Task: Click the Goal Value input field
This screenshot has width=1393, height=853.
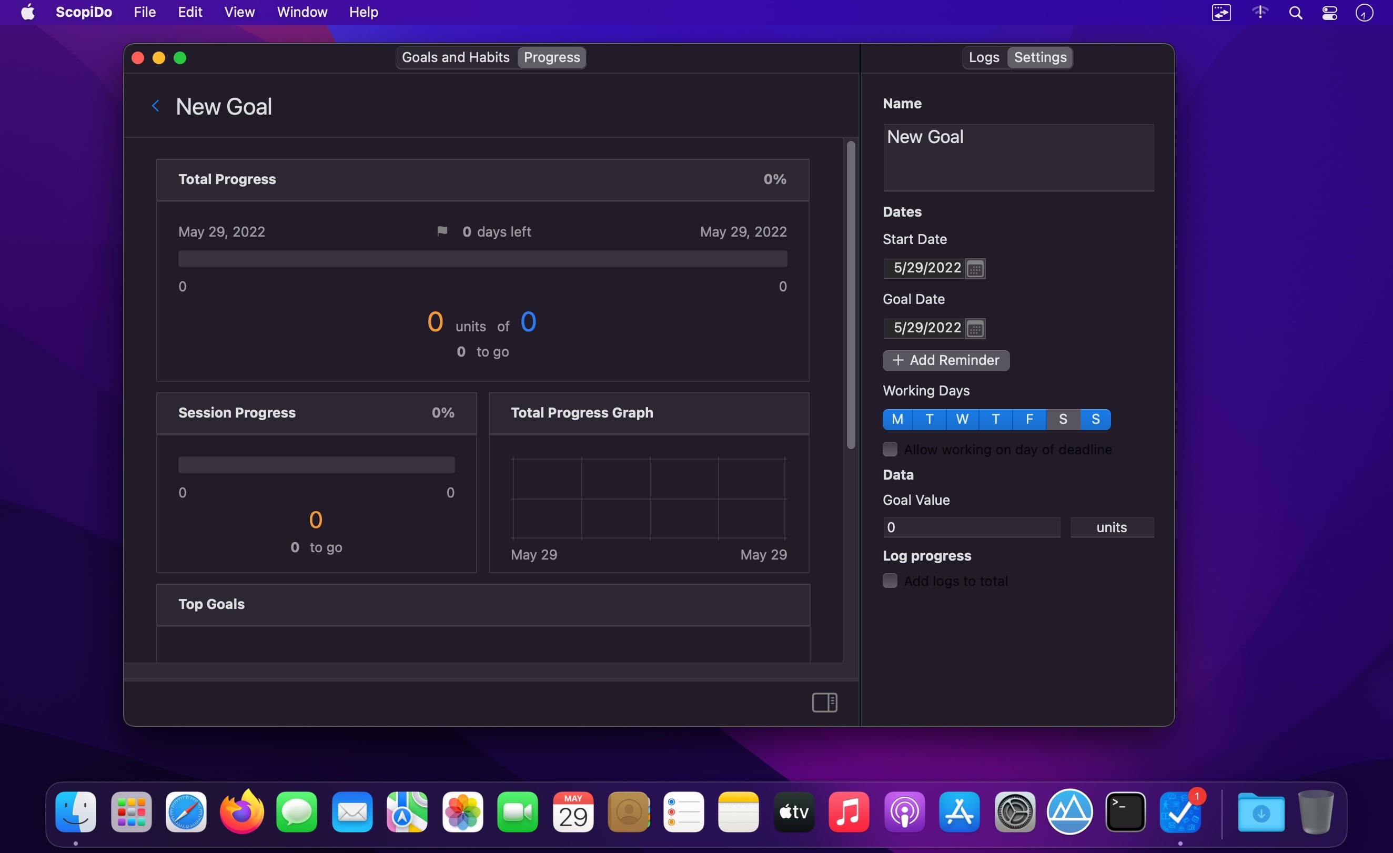Action: point(971,527)
